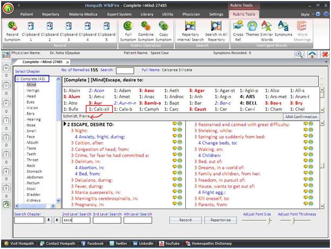Open the Homeopathic Dictionary link
The height and width of the screenshot is (249, 331).
[209, 243]
